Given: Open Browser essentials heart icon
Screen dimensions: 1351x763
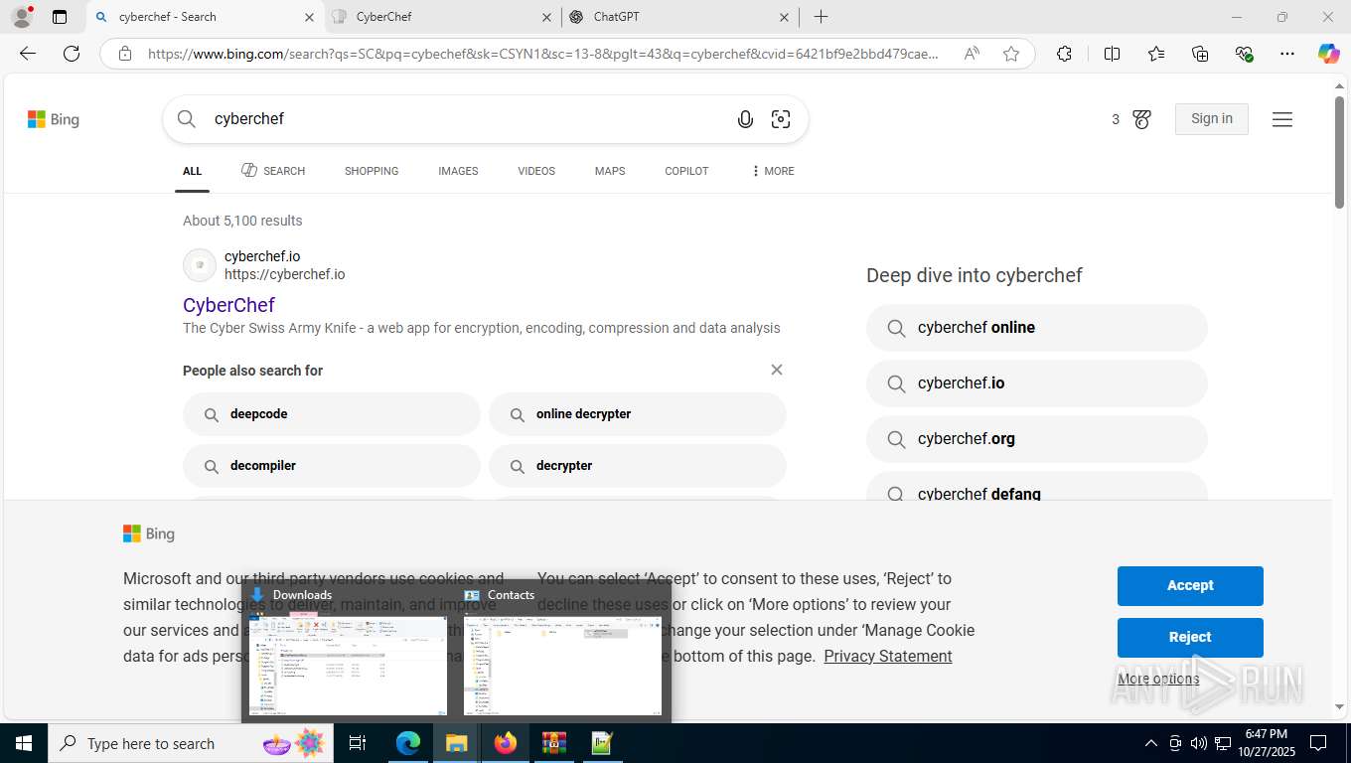Looking at the screenshot, I should [x=1244, y=54].
